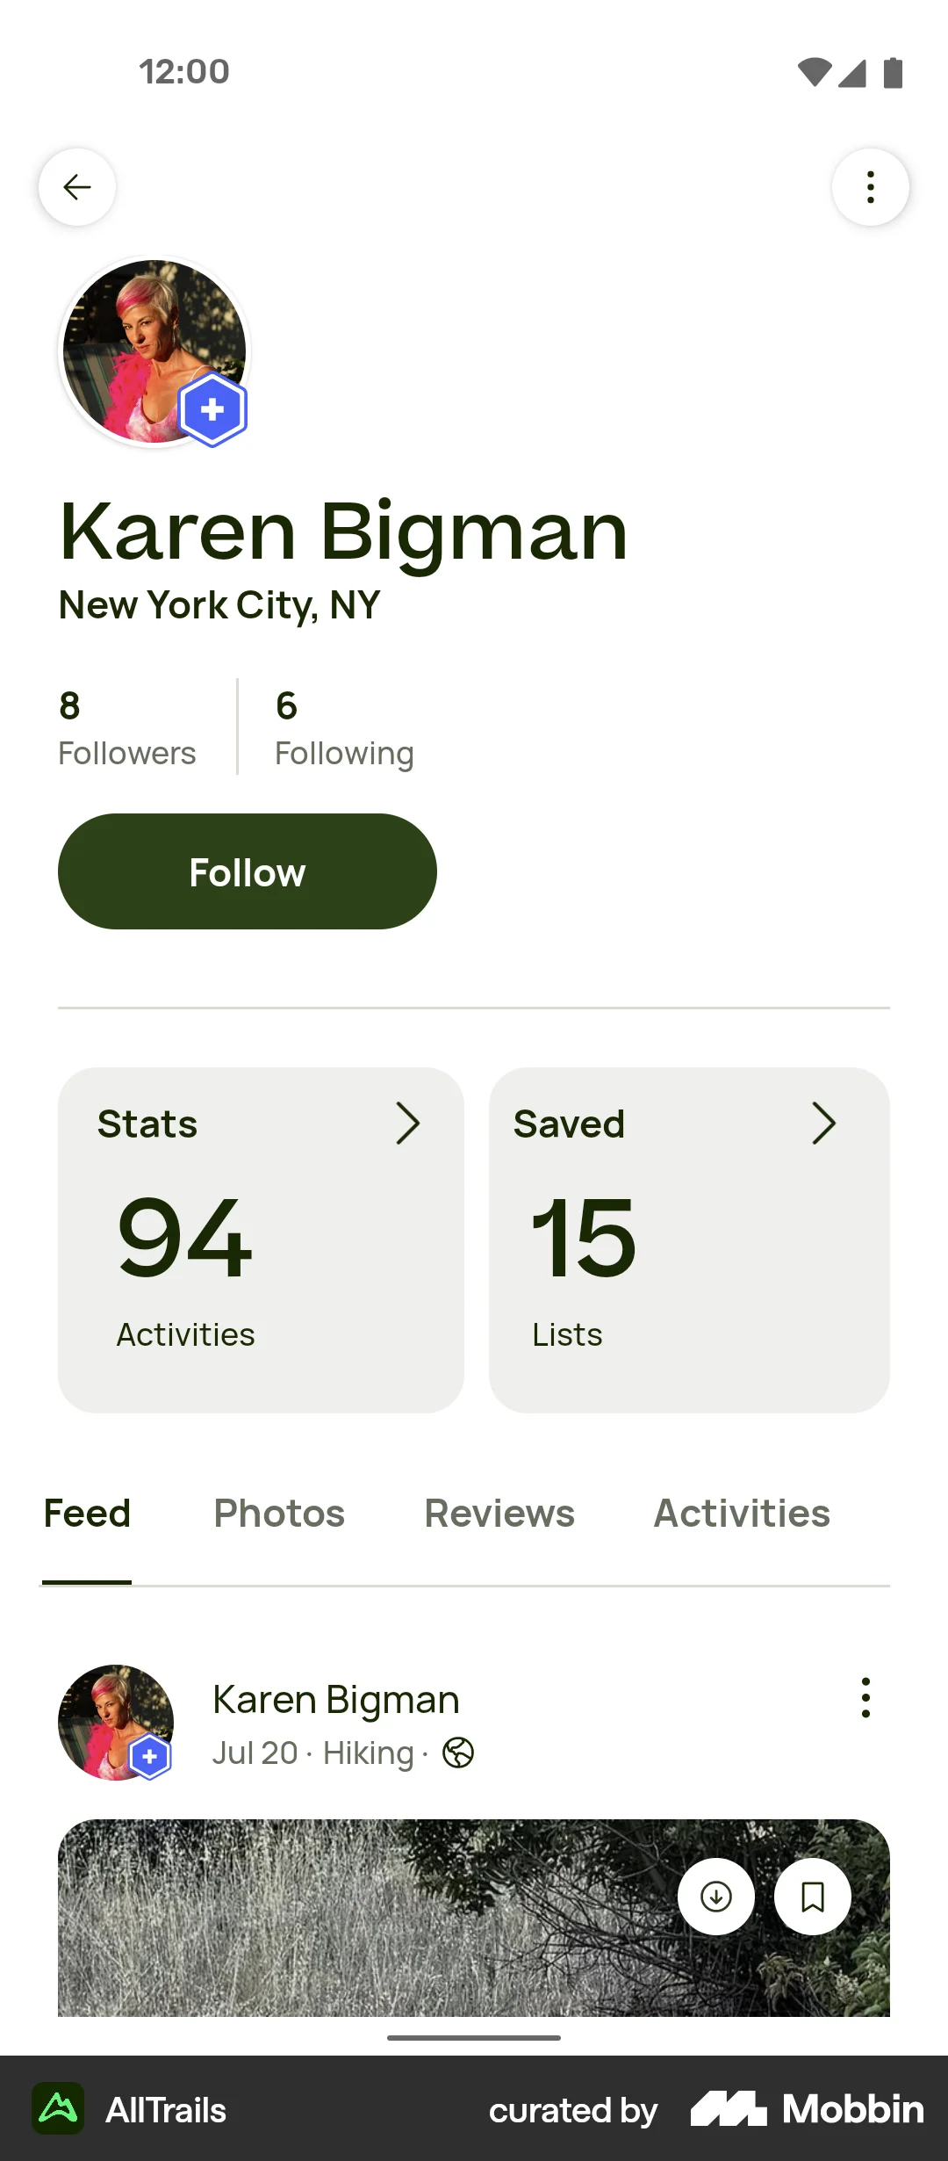Bookmark the hiking post photo
948x2161 pixels.
tap(813, 1897)
